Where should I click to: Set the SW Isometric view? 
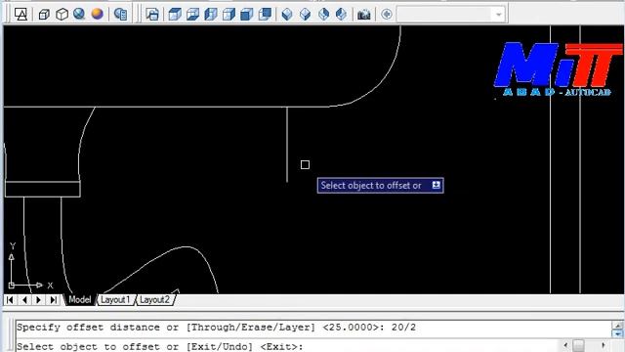click(287, 15)
